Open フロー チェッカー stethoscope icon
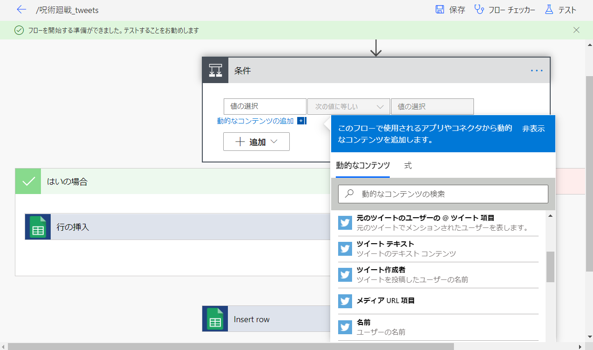This screenshot has width=593, height=350. coord(479,10)
